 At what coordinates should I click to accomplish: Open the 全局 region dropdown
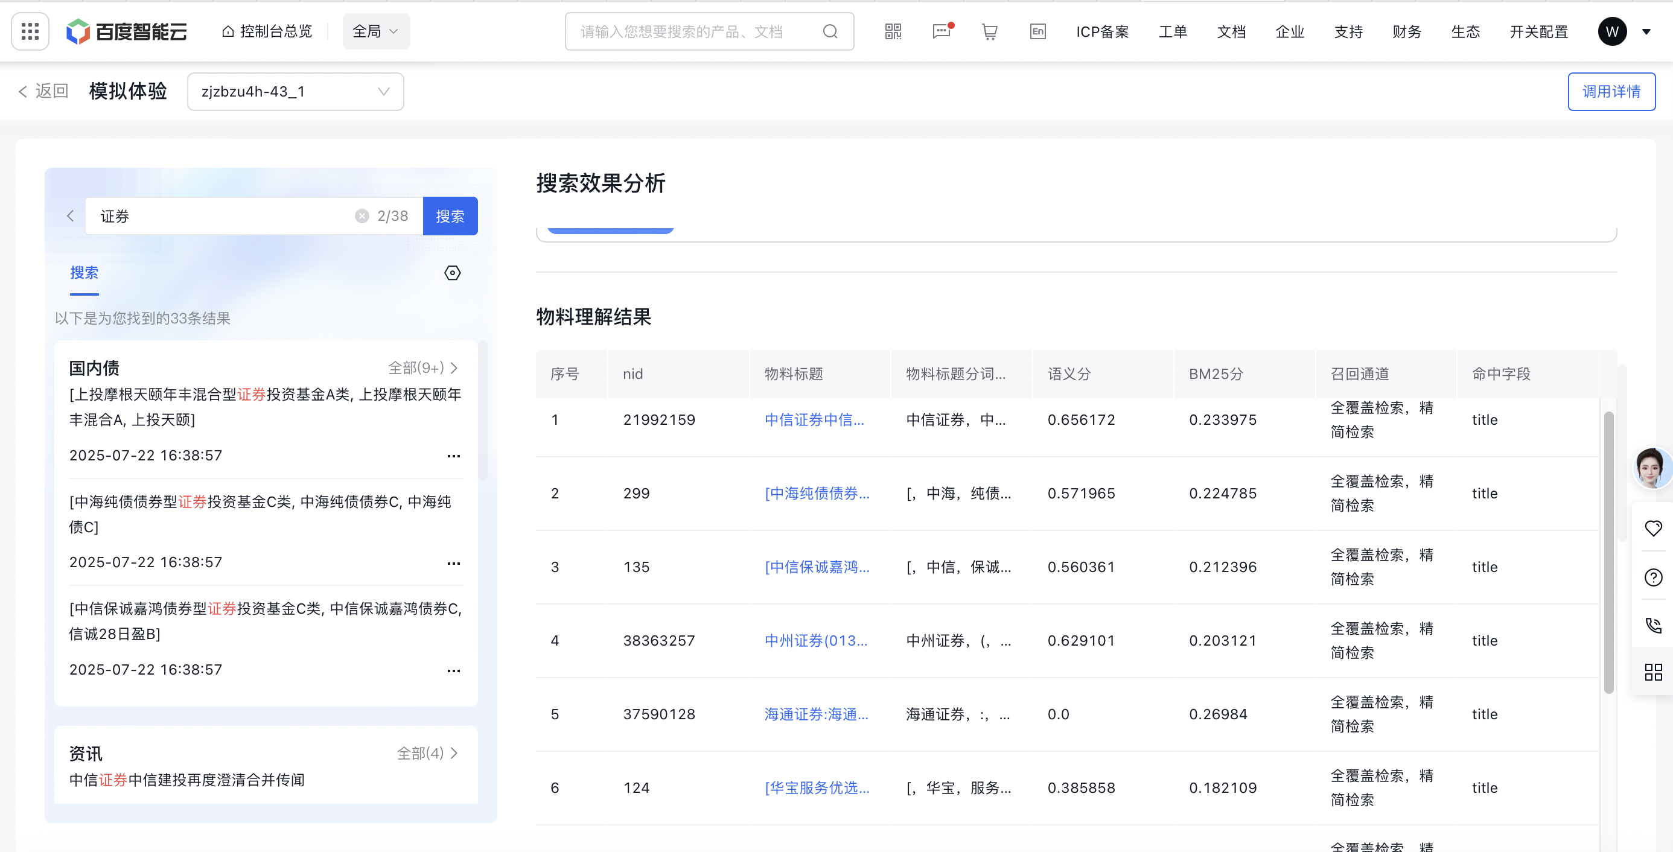(x=375, y=31)
